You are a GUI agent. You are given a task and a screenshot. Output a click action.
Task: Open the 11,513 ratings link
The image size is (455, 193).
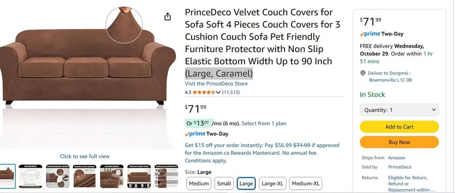(231, 92)
